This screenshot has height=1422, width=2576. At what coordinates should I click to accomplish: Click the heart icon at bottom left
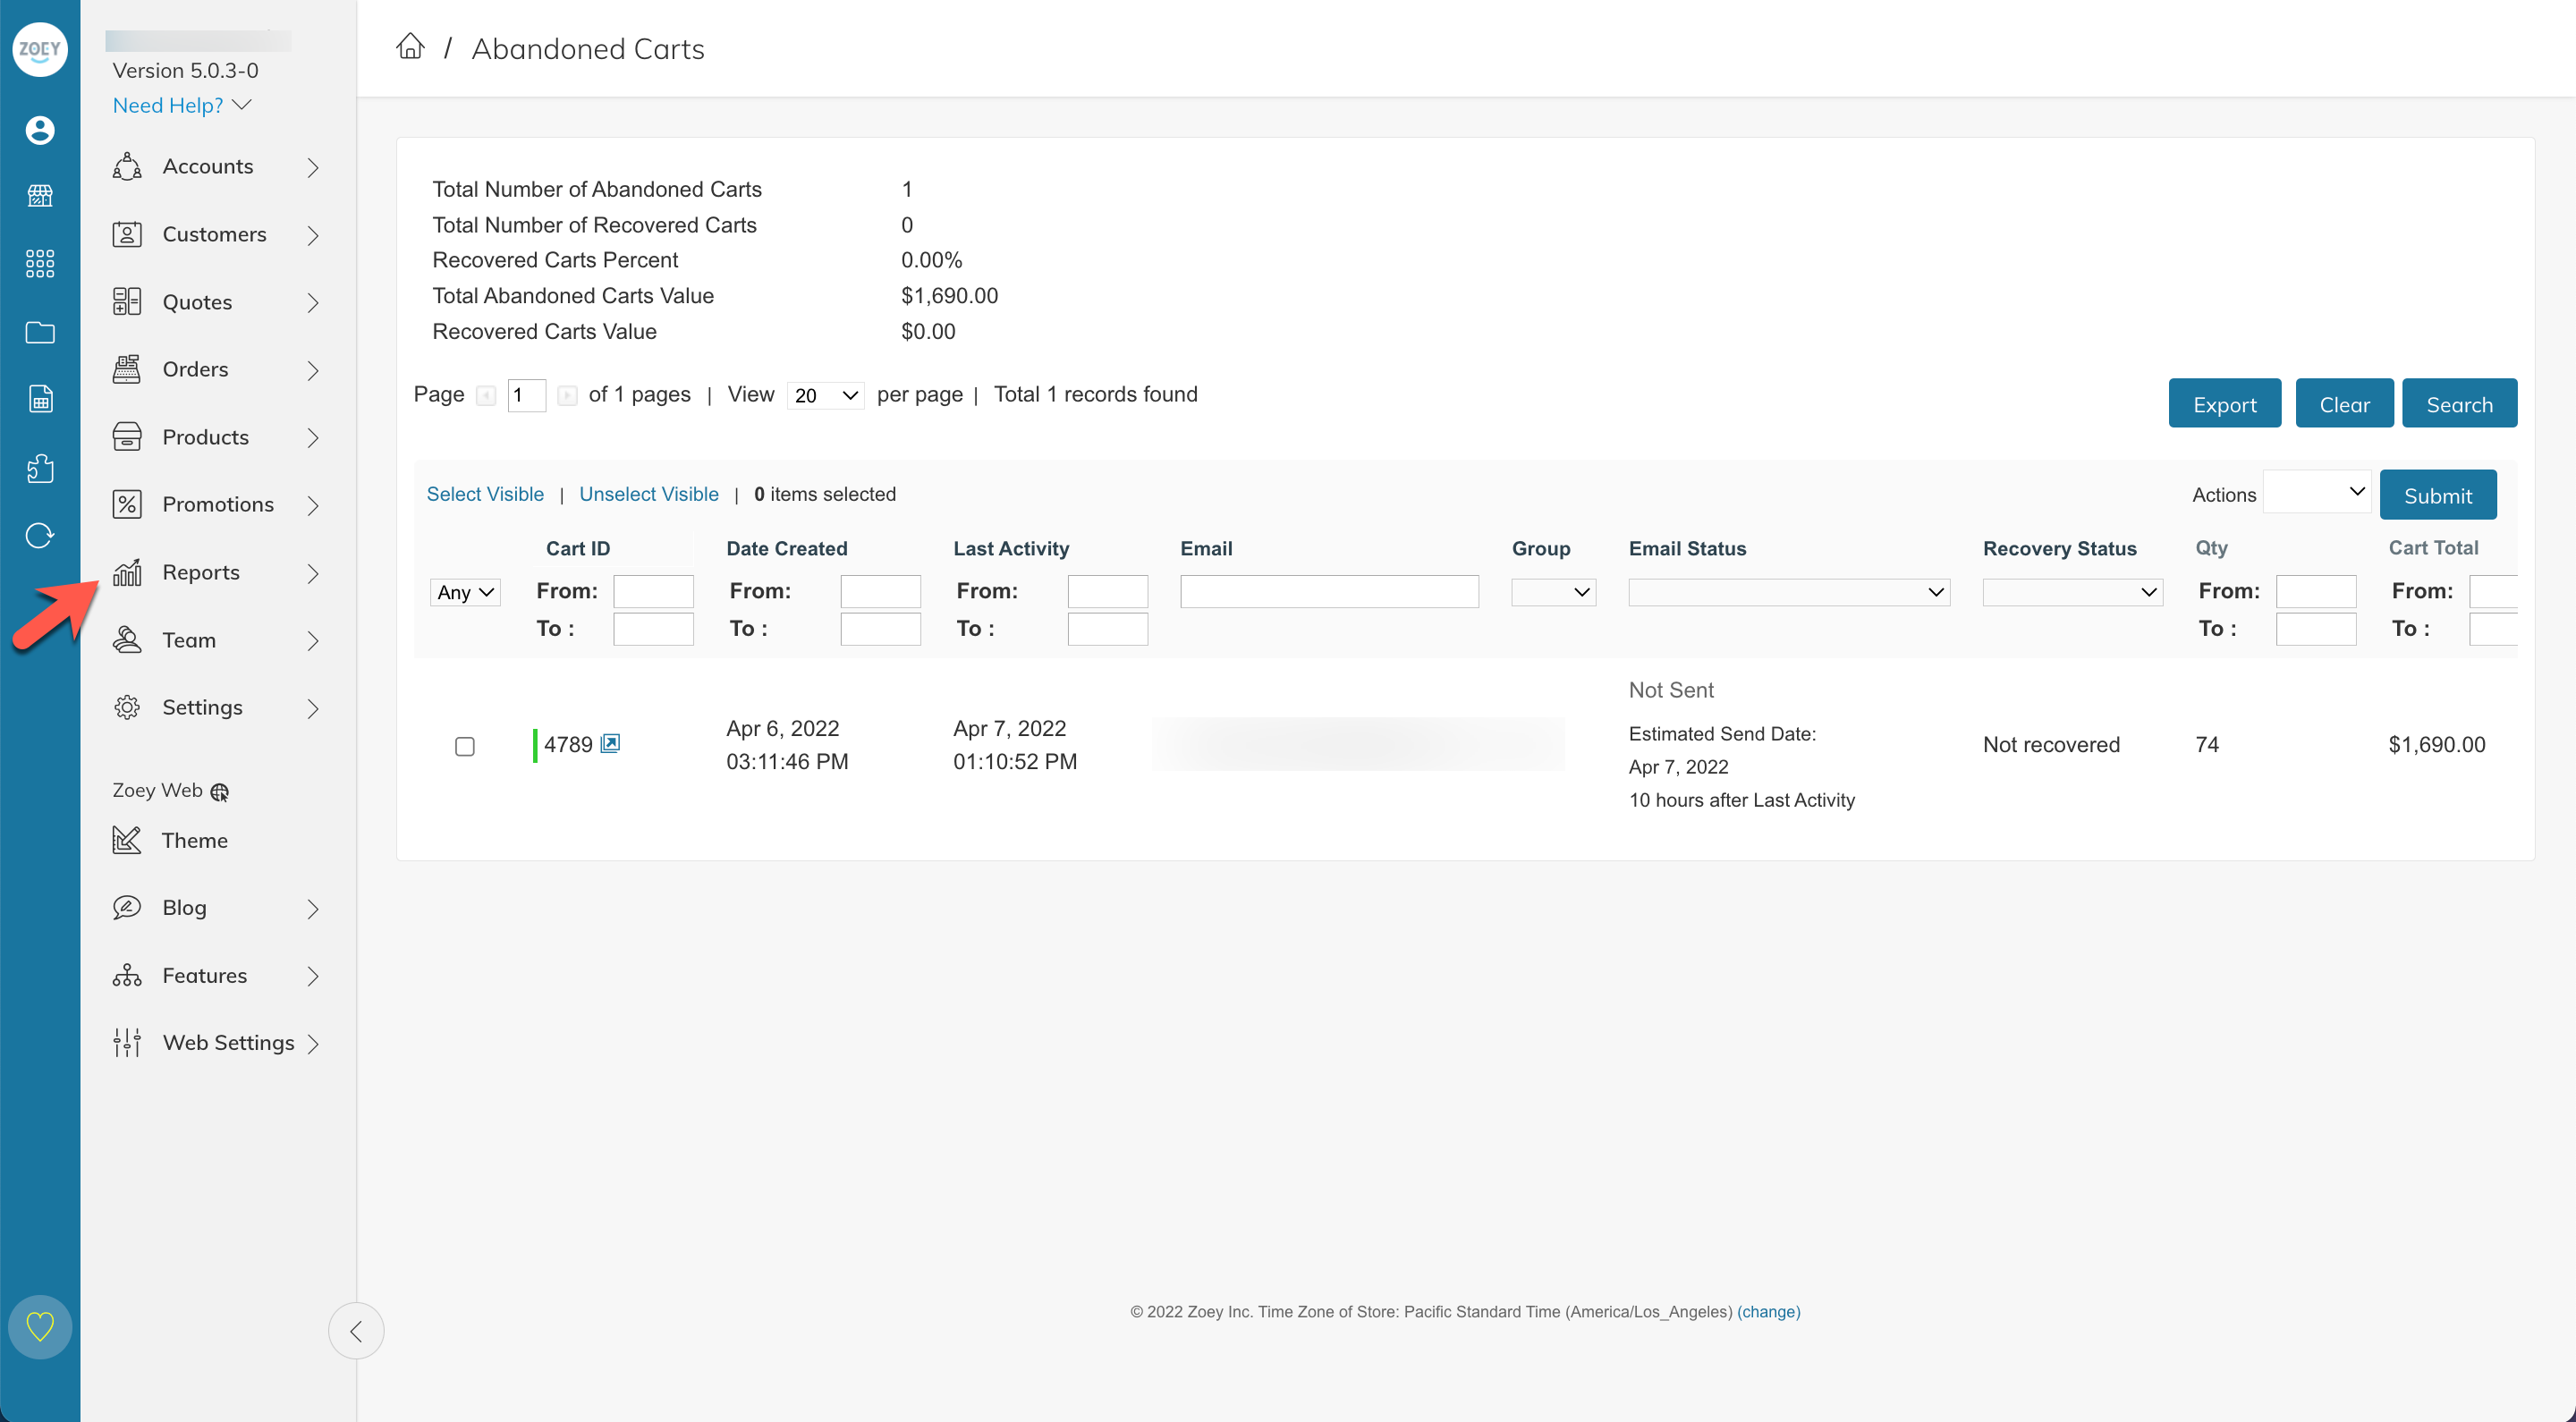40,1326
